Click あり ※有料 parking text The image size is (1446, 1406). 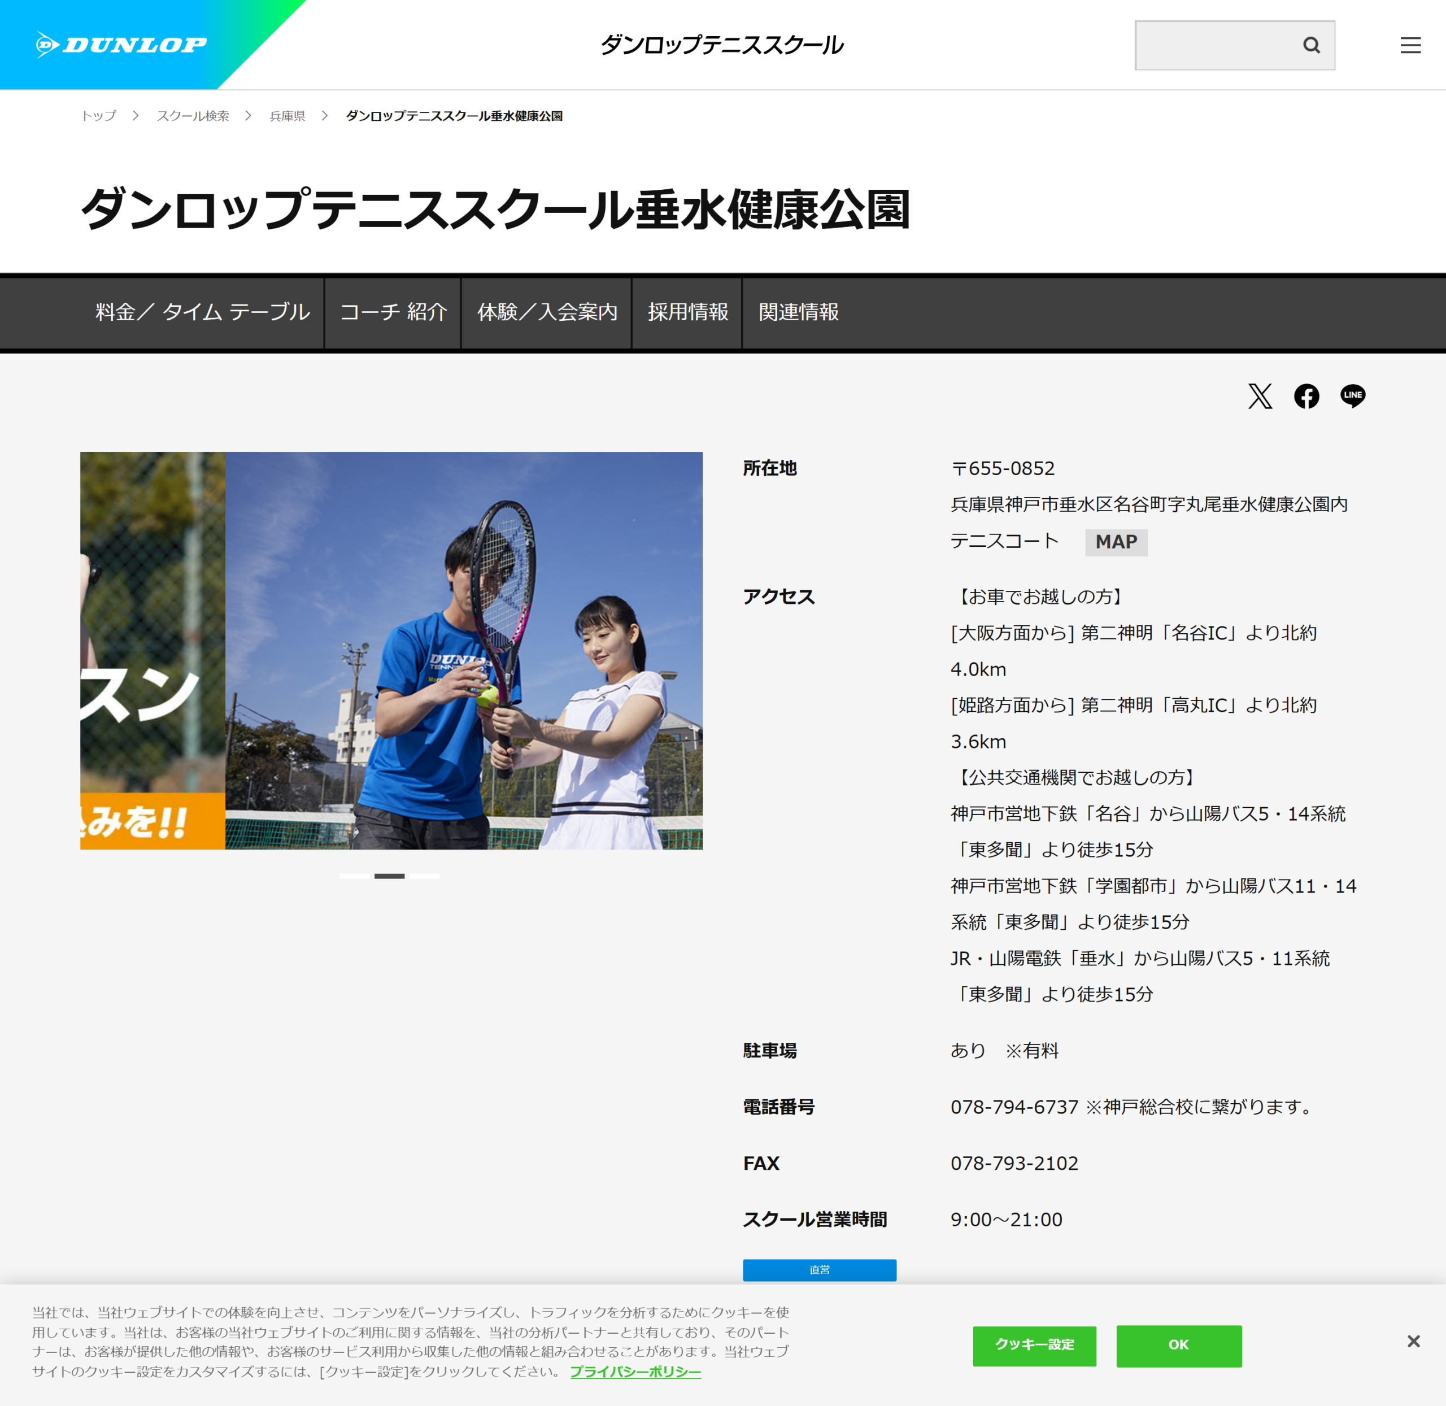1004,1050
